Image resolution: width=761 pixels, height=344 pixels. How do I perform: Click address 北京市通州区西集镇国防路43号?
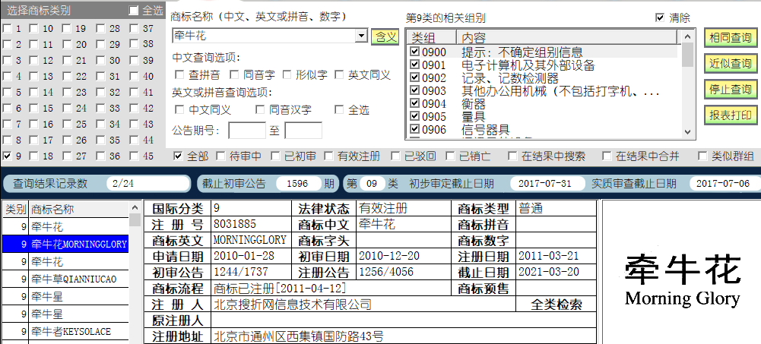[299, 336]
